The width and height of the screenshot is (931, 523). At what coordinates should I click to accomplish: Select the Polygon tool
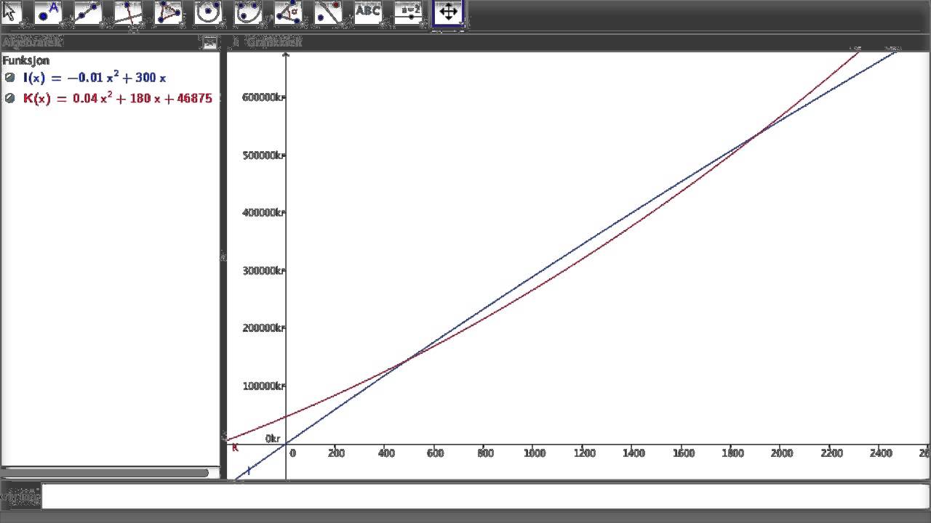pos(168,12)
